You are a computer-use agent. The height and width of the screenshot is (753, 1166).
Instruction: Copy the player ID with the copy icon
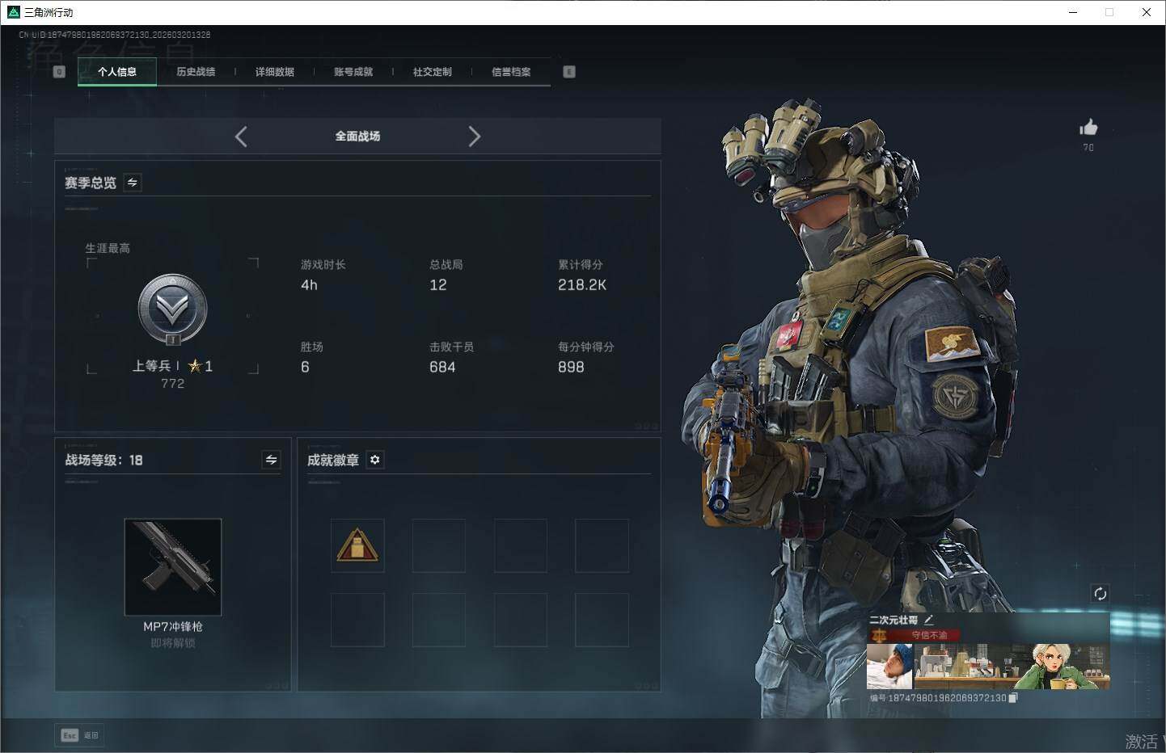tap(1013, 697)
